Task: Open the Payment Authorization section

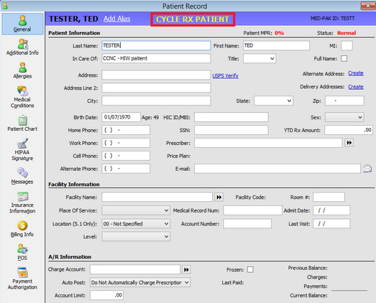Action: click(22, 279)
